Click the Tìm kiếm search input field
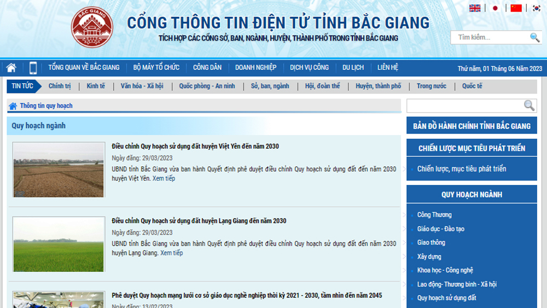Viewport: 547px width, 308px height. [x=490, y=37]
